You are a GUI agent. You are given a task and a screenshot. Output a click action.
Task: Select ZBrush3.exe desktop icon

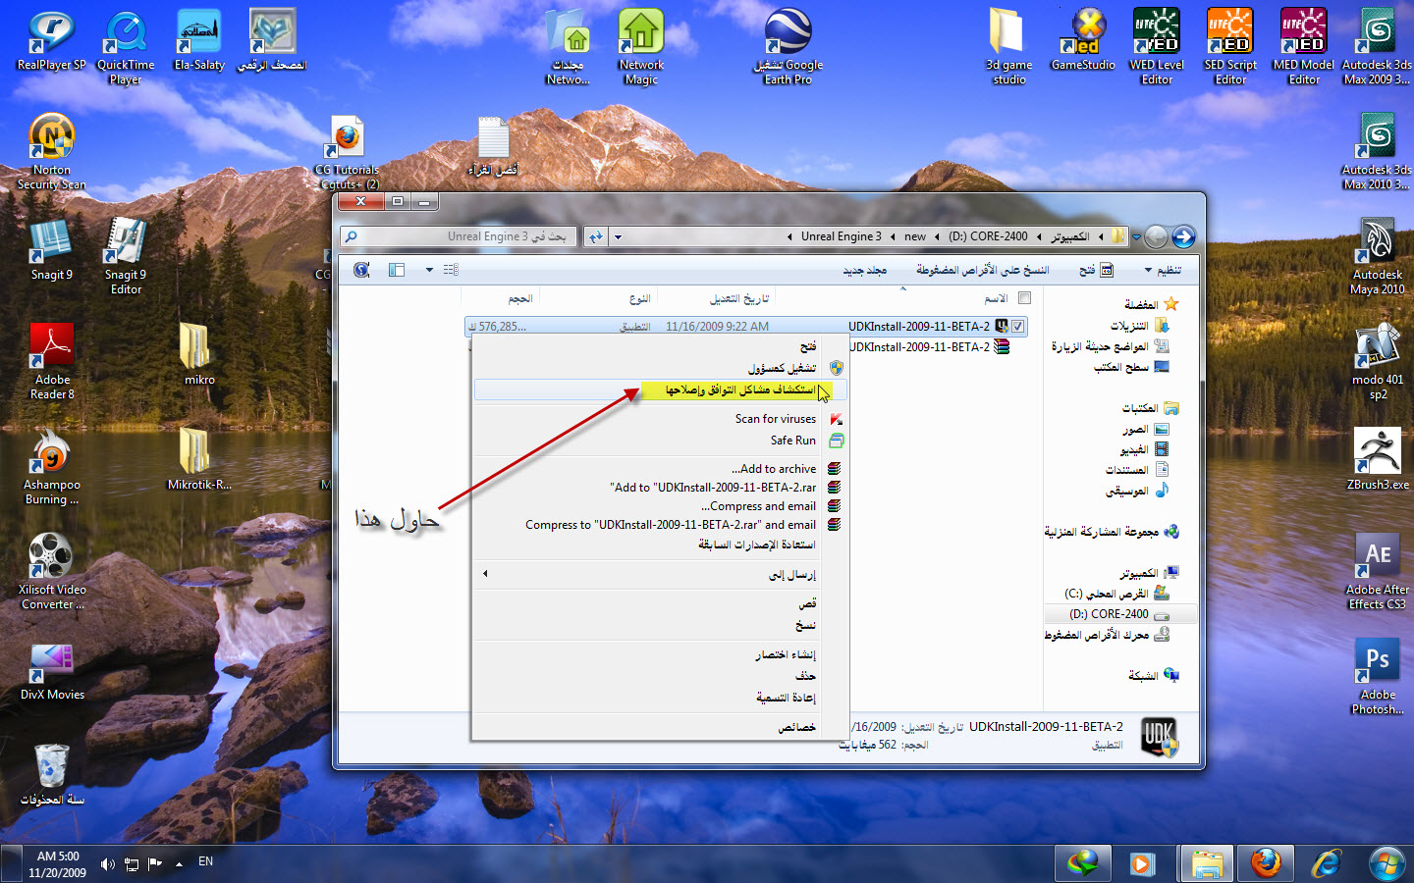[1378, 459]
